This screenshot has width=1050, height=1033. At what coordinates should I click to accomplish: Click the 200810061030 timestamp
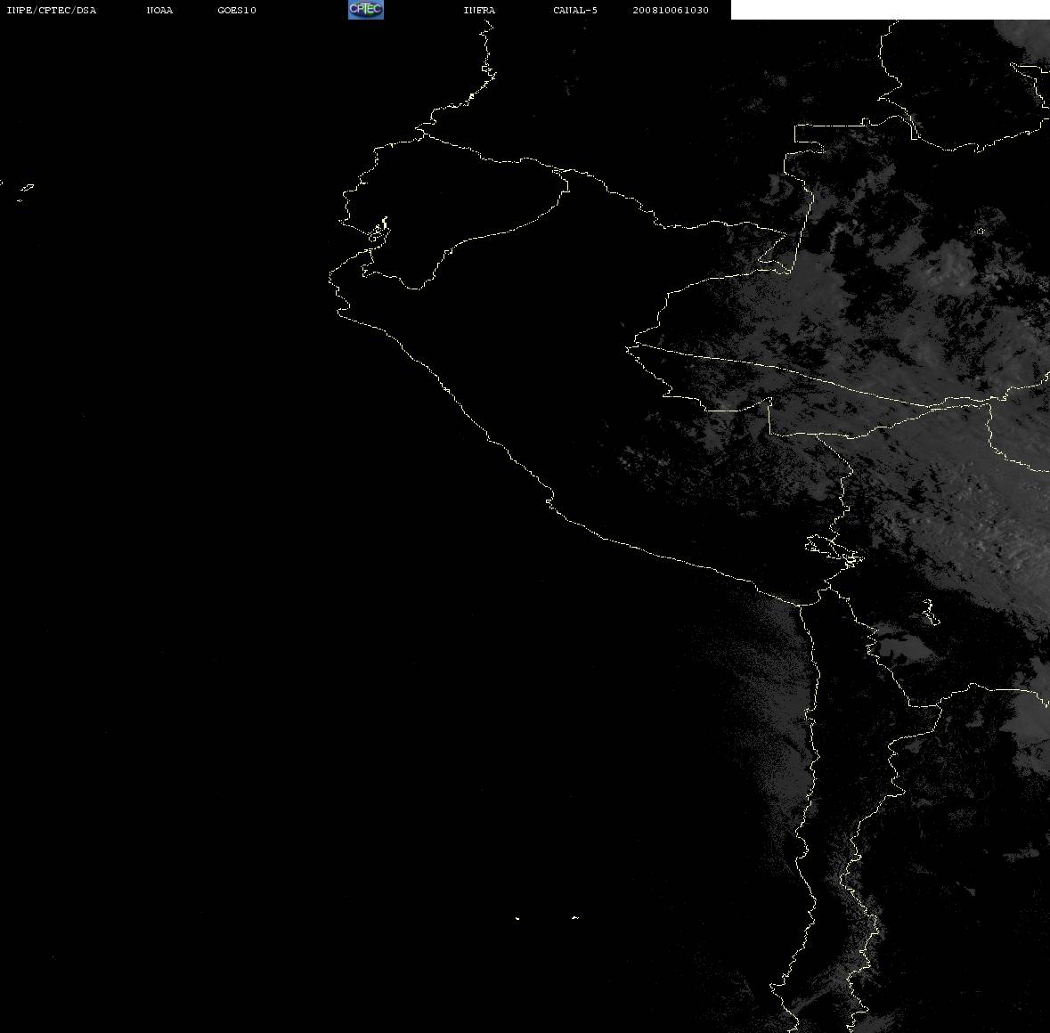pos(671,10)
